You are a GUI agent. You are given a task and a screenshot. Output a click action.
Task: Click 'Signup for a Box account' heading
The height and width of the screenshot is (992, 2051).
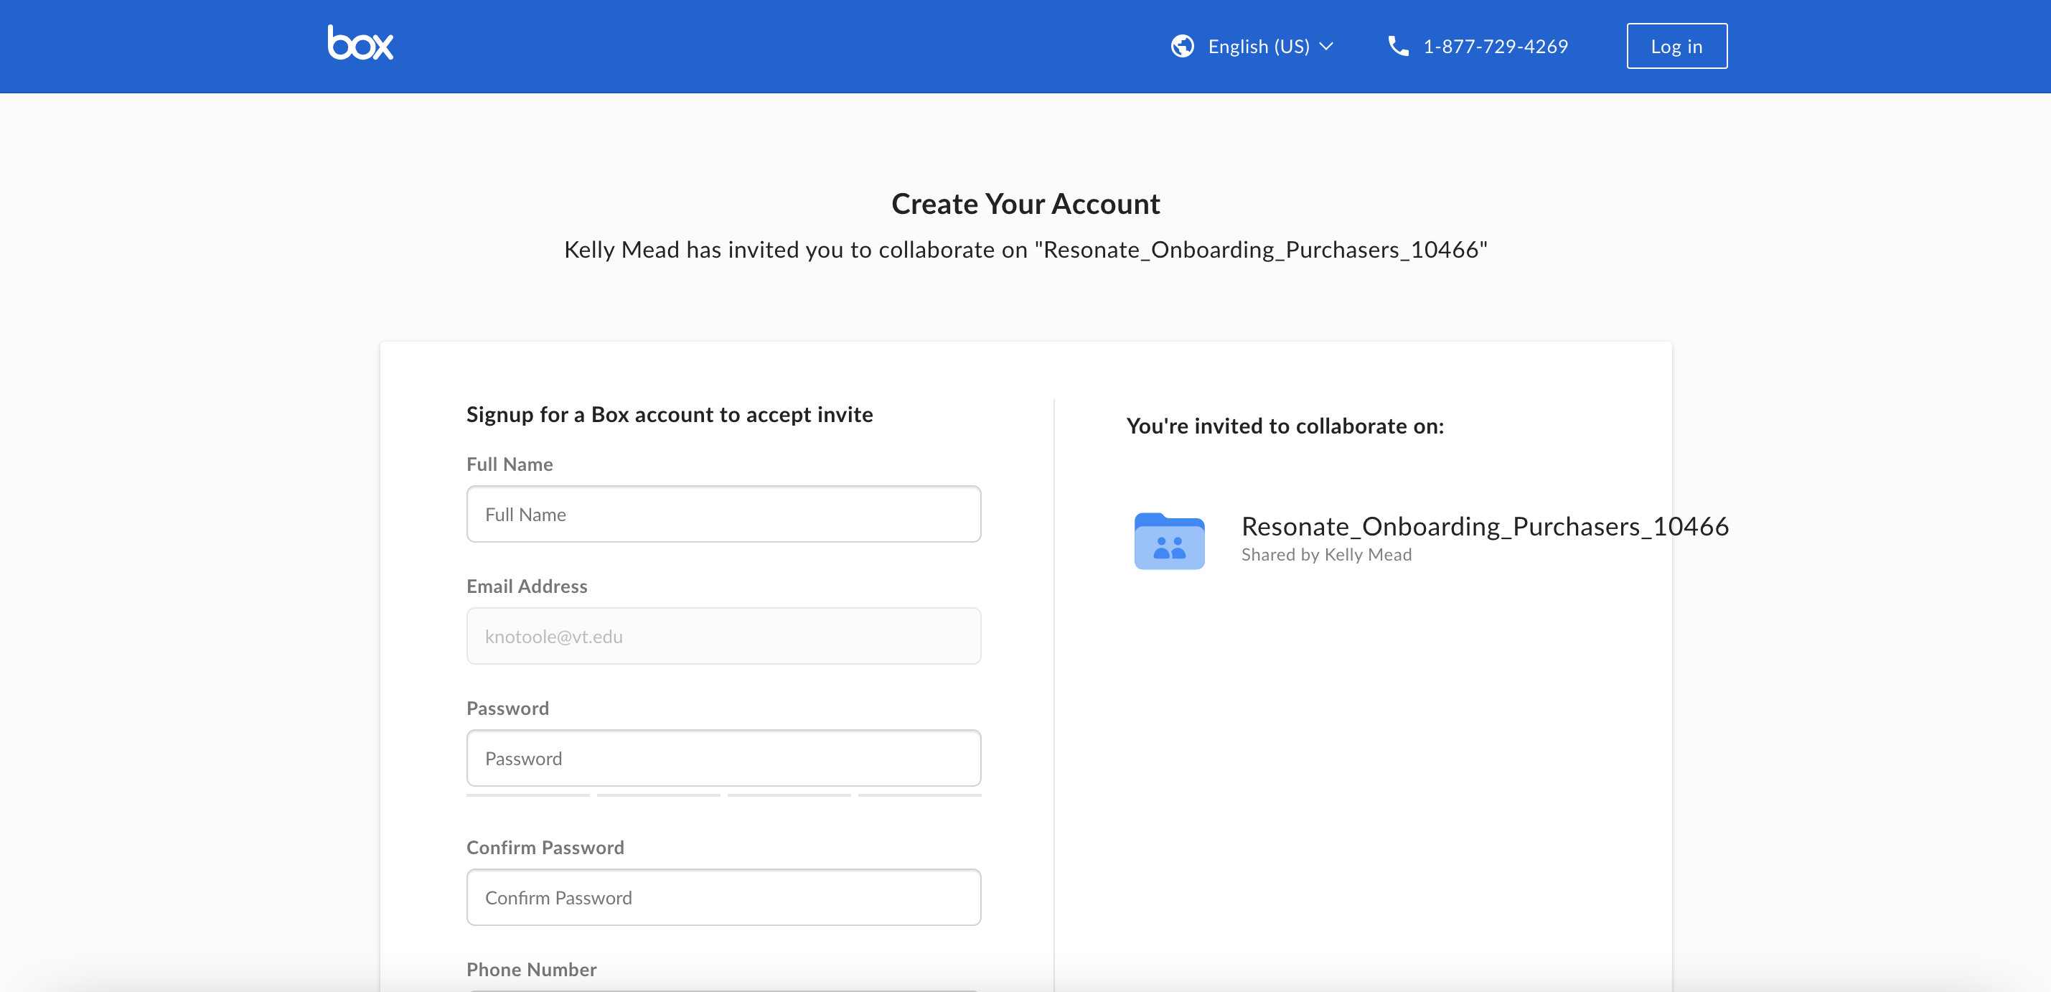670,415
